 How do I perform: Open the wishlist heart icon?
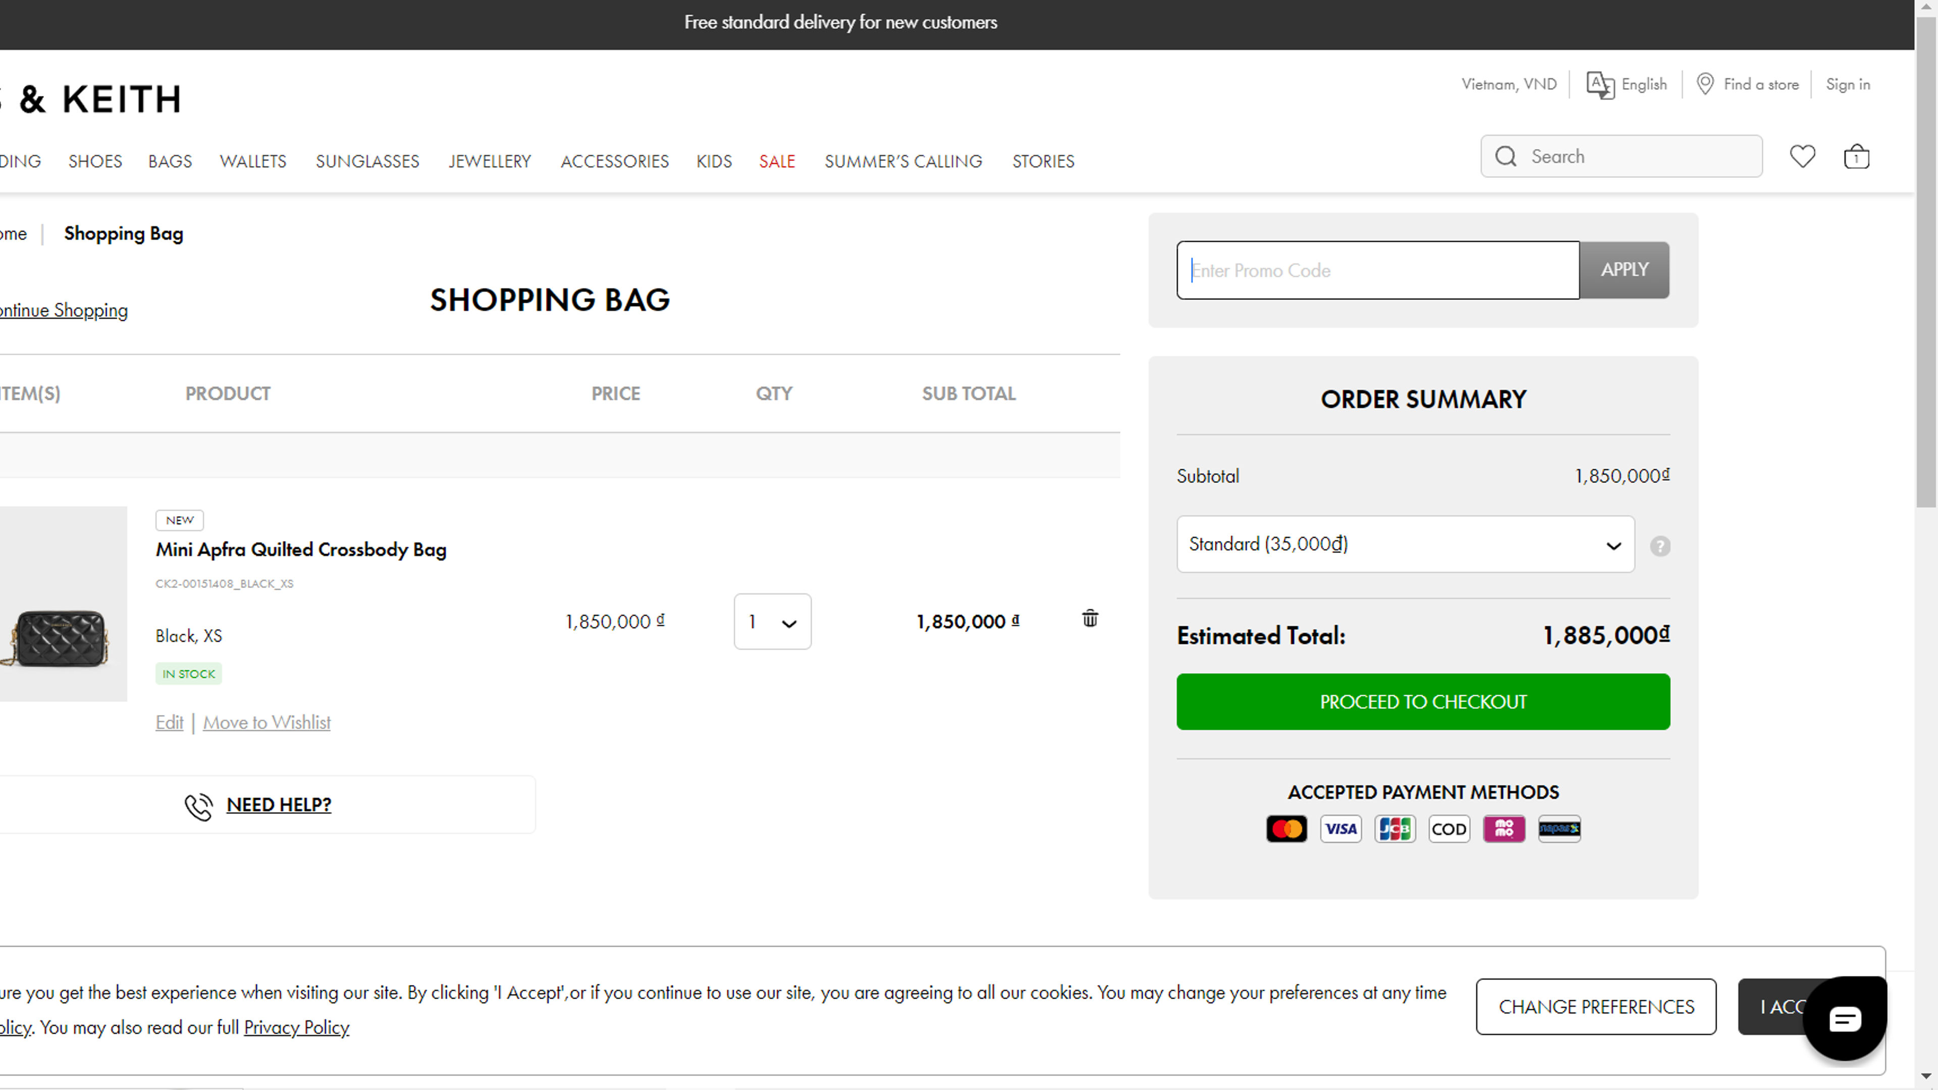[1802, 156]
